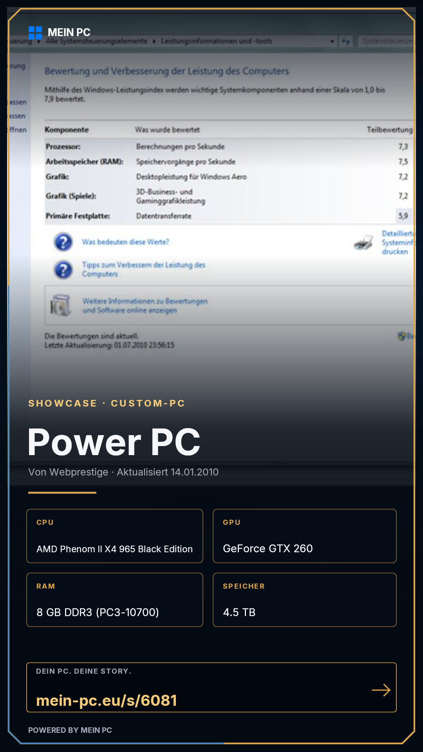Open 'Tipps zum Verbessern der Leistung des Computers'
The height and width of the screenshot is (752, 423).
click(143, 269)
